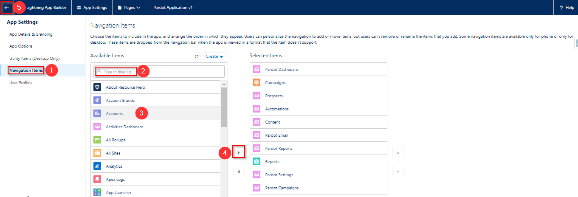Click the left arrow to remove item
Image resolution: width=578 pixels, height=197 pixels.
click(239, 172)
